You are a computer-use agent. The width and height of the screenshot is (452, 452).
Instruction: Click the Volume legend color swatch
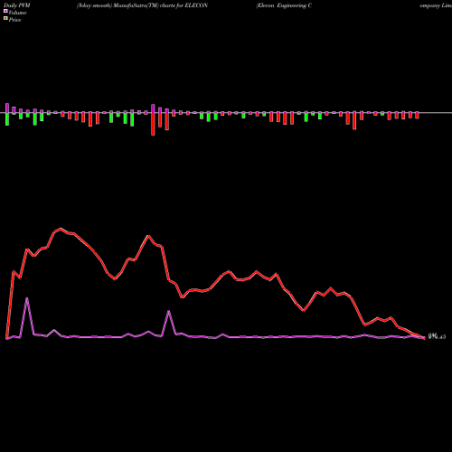pos(5,11)
